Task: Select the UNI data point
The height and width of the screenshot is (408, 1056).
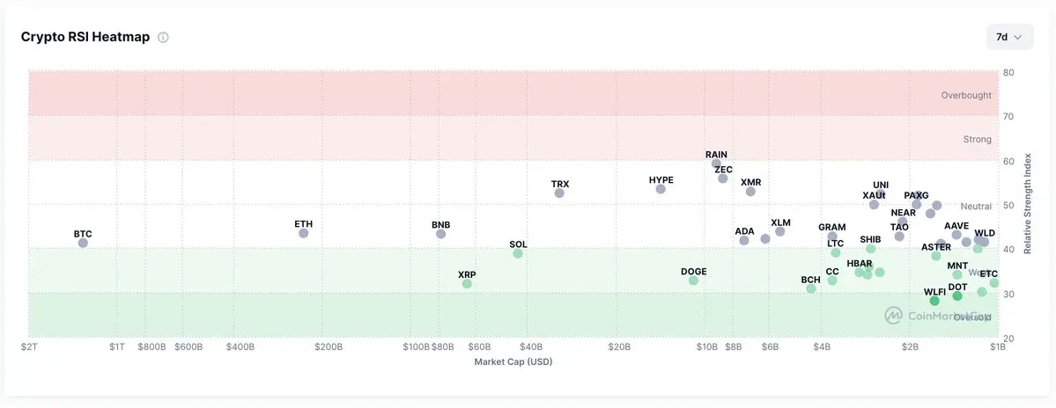Action: [x=880, y=193]
